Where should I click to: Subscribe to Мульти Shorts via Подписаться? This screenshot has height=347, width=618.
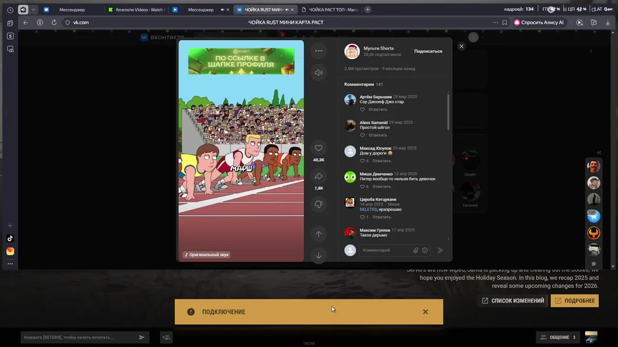428,51
